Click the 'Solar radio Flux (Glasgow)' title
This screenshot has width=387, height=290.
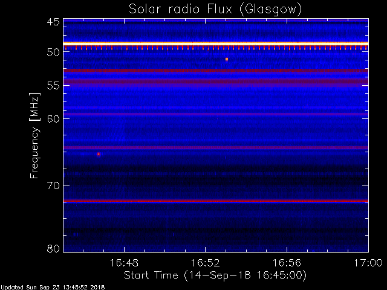tap(215, 9)
